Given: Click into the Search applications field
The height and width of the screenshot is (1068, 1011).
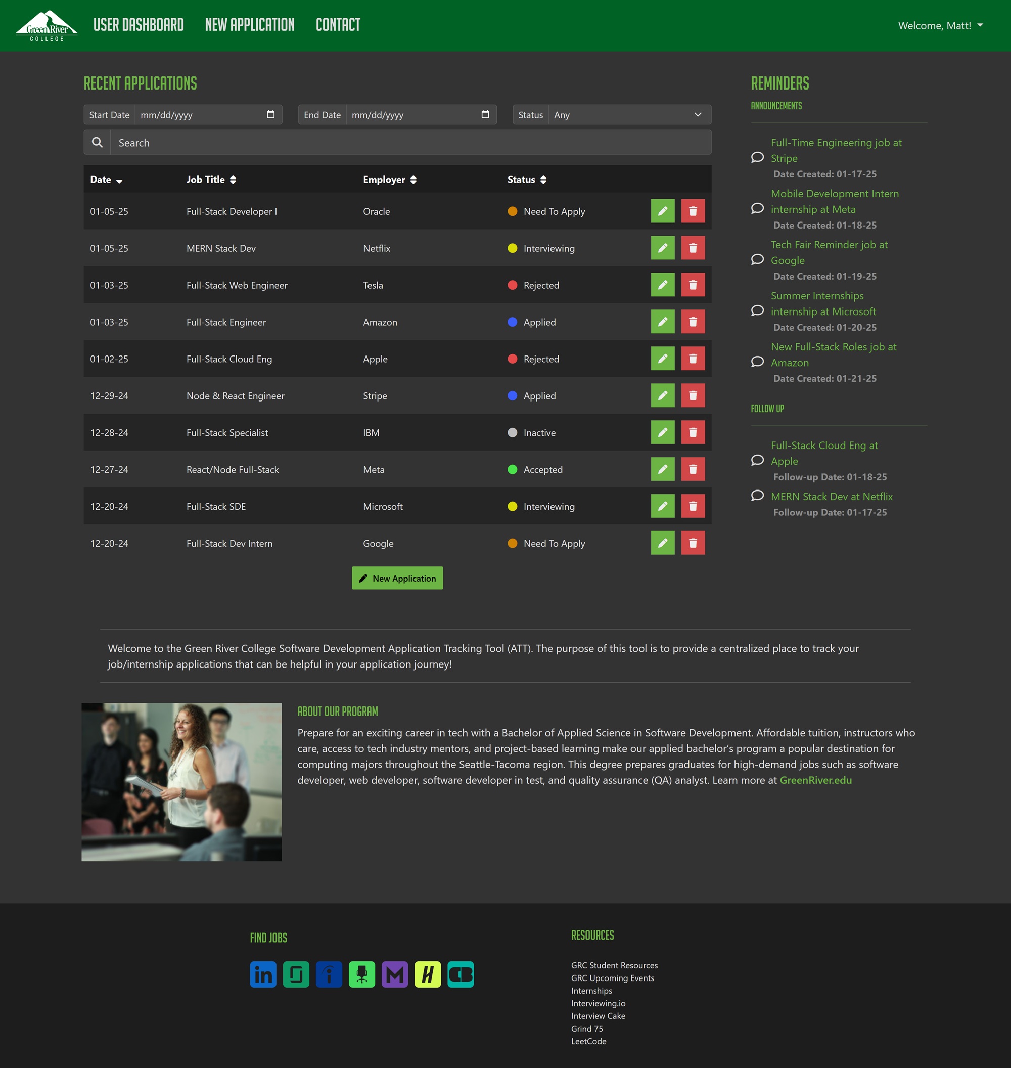Looking at the screenshot, I should [410, 142].
